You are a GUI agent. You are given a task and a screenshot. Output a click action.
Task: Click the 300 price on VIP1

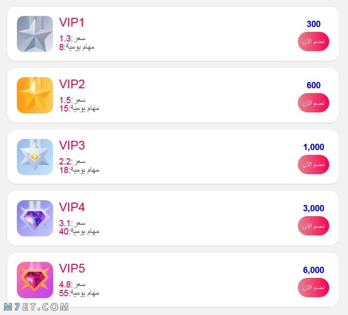click(313, 24)
